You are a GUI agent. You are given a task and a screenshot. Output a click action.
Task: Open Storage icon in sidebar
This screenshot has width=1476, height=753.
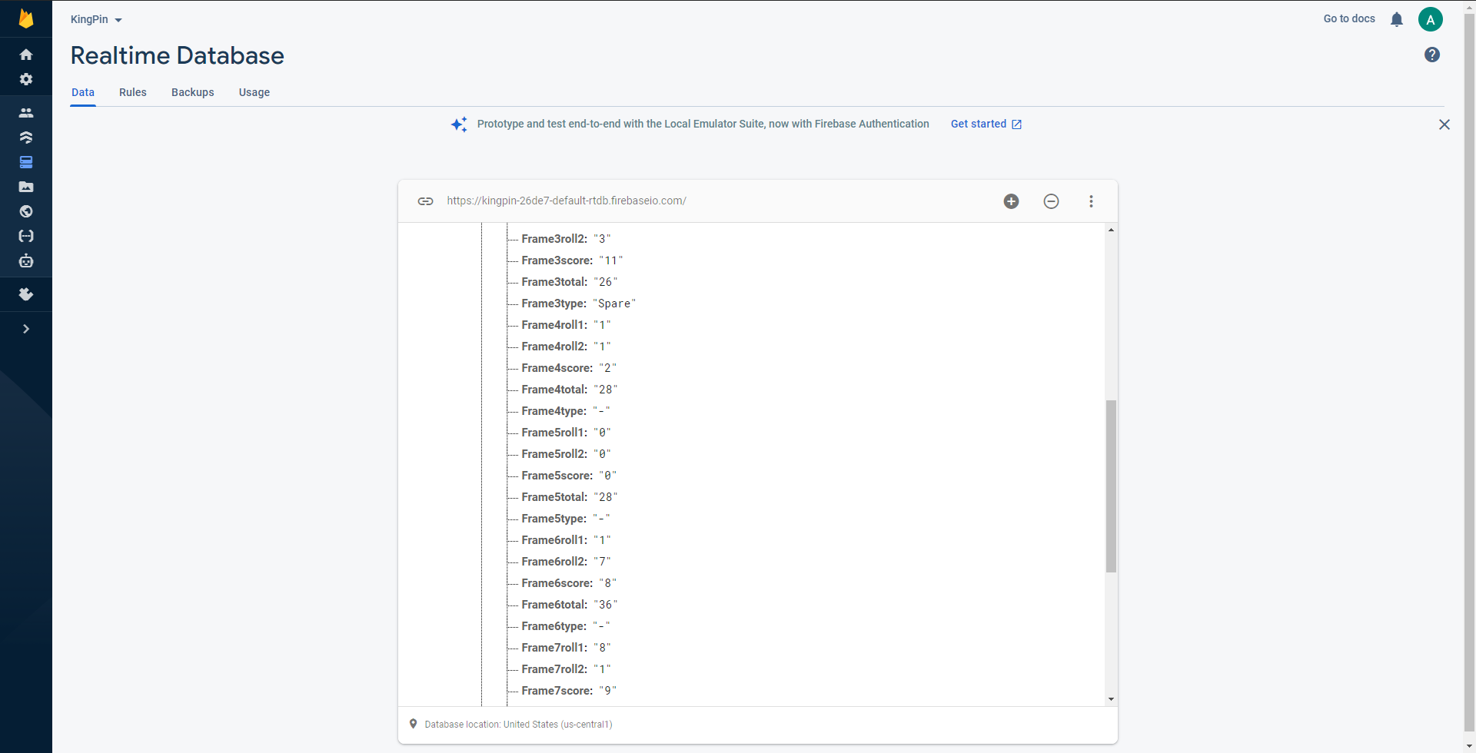click(26, 187)
